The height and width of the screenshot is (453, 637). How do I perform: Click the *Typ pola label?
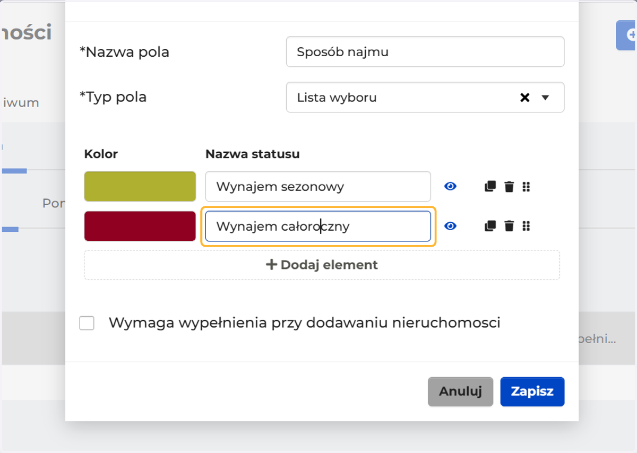point(113,97)
